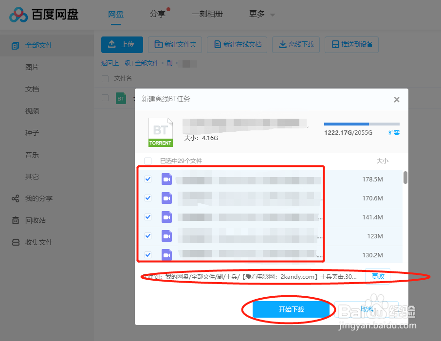Click the BT TORRENT file icon in dialog
The image size is (441, 341).
click(x=160, y=132)
